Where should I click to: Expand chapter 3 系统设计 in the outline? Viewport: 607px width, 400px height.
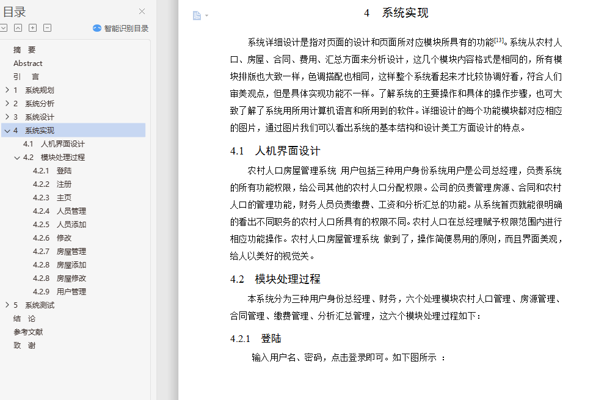[7, 117]
